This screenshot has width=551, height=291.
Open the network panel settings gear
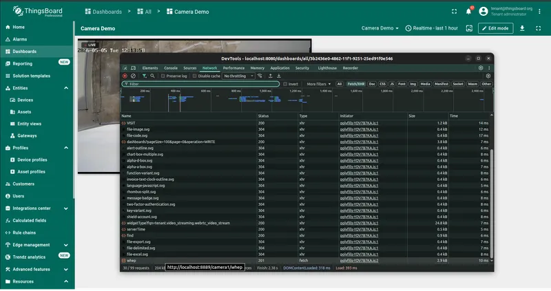(x=488, y=76)
